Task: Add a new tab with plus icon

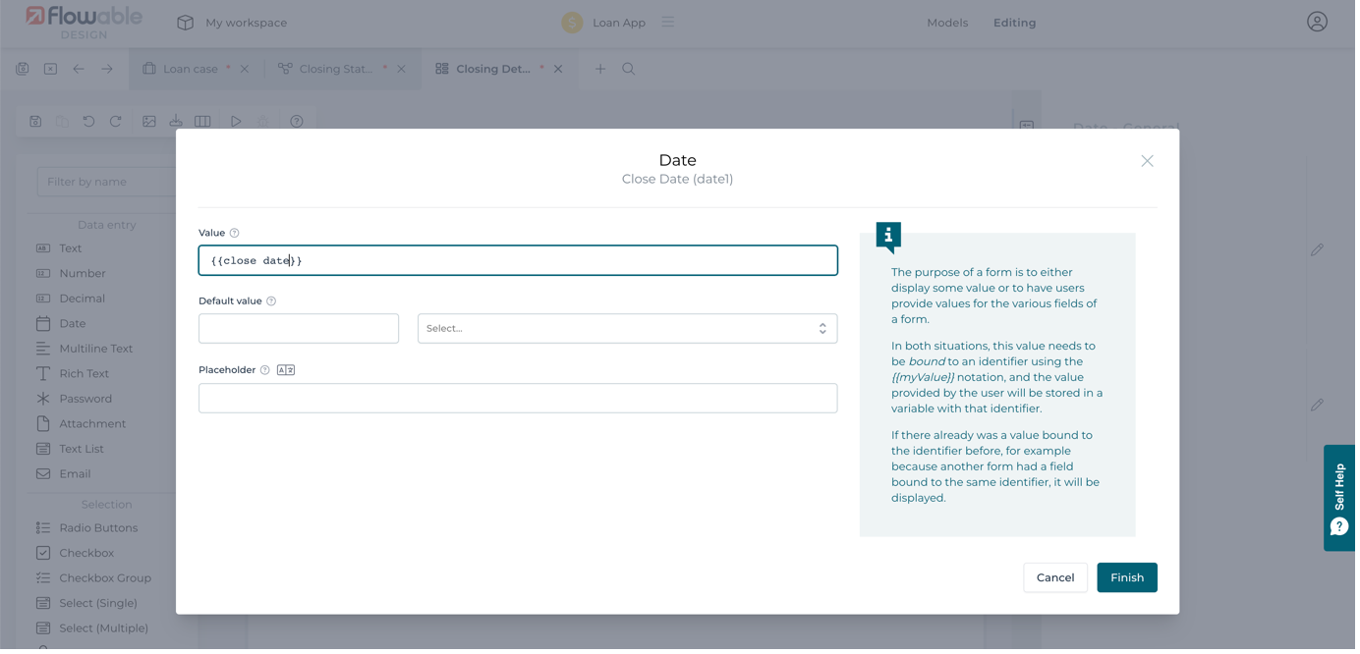Action: pos(599,69)
